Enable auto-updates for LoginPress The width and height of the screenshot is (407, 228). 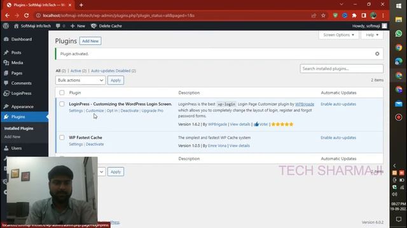click(338, 104)
